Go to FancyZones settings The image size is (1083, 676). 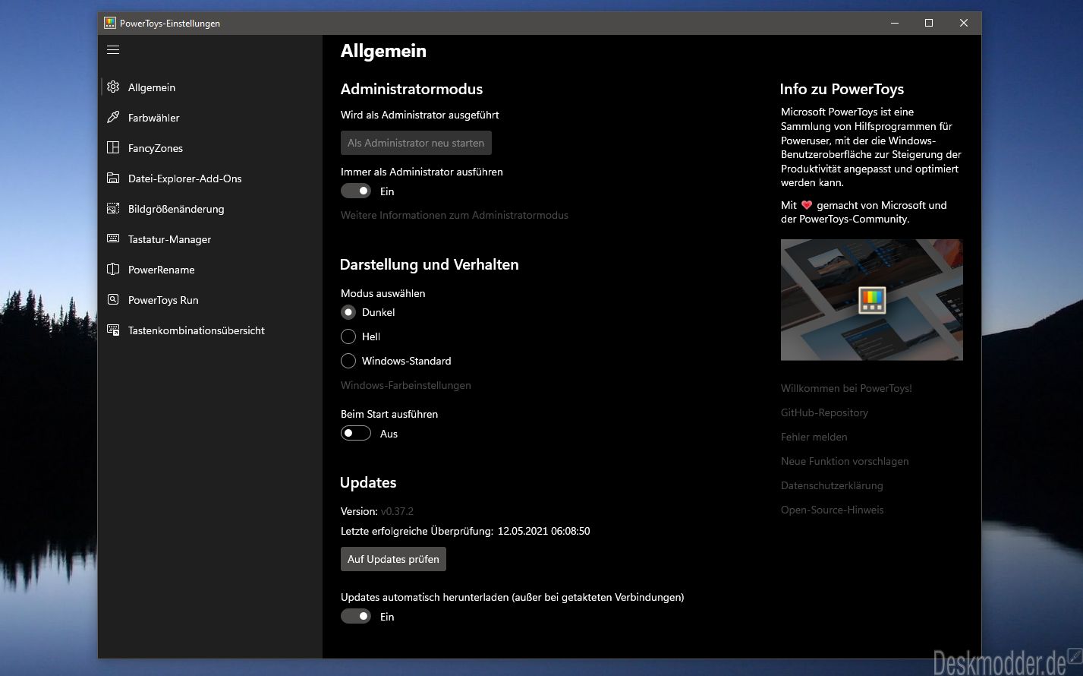click(211, 148)
